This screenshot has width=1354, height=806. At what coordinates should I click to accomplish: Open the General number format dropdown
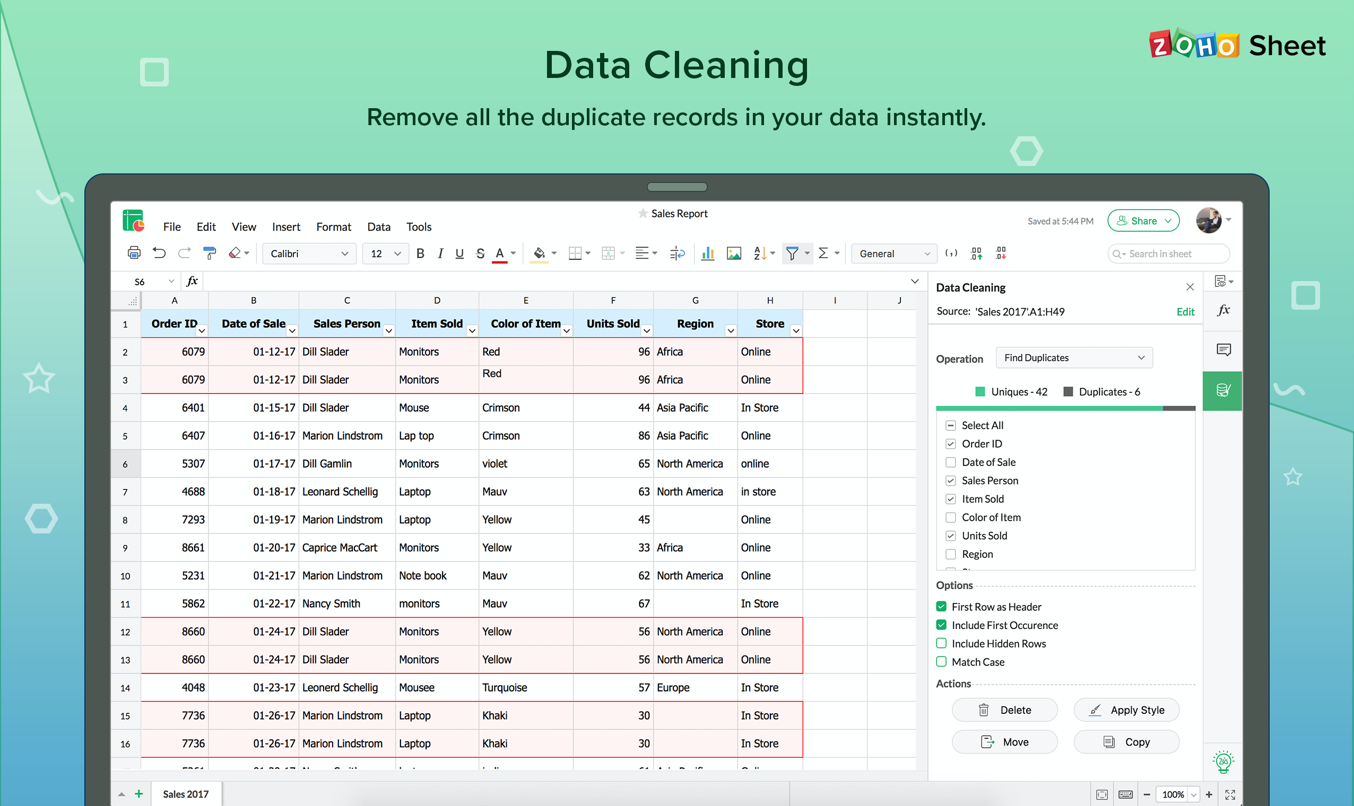[x=893, y=253]
